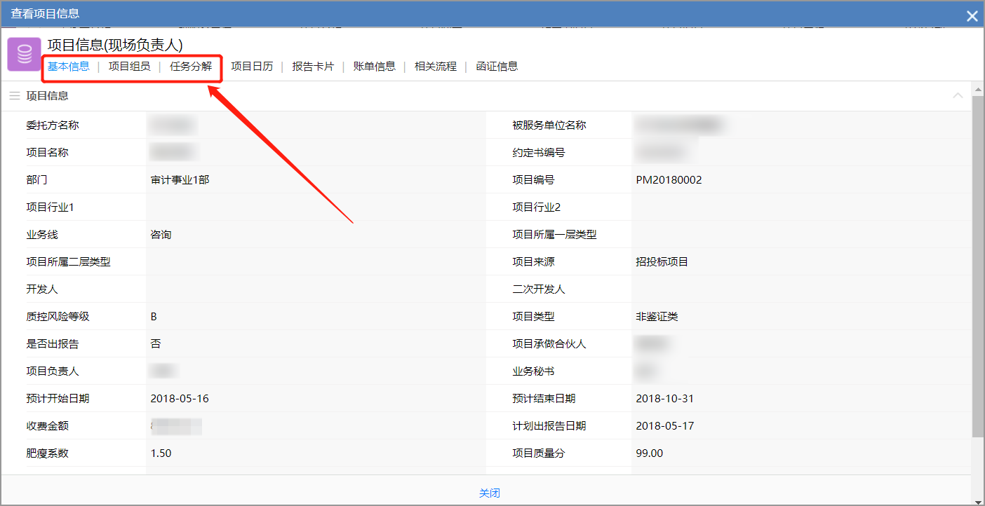Click the 收费金额 label

(x=47, y=426)
